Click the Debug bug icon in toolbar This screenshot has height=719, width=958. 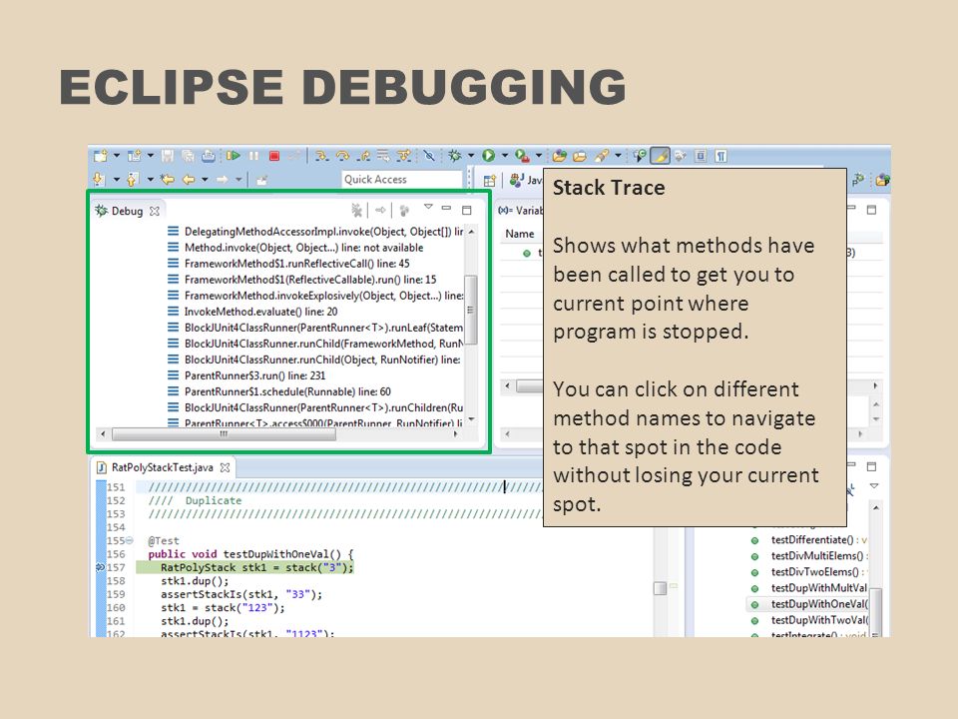[455, 156]
